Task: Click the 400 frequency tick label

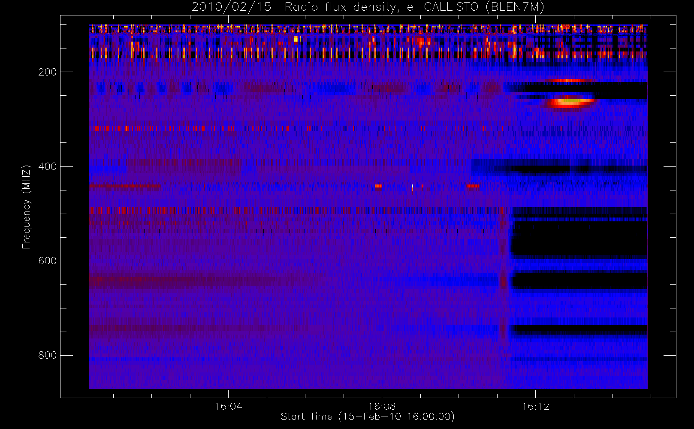Action: 47,166
